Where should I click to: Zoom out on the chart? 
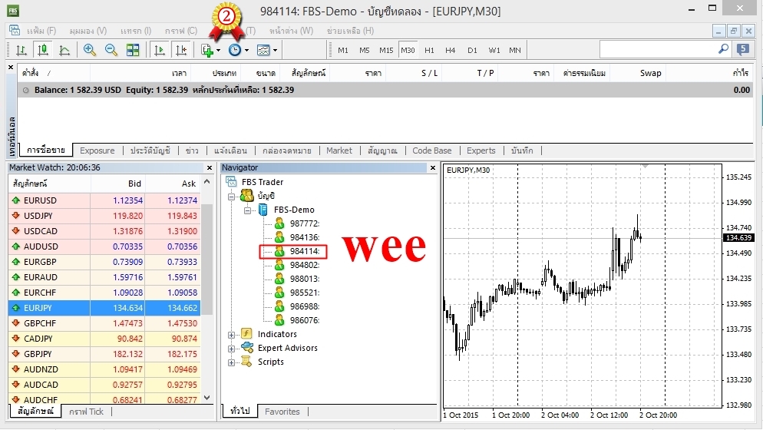pyautogui.click(x=111, y=50)
